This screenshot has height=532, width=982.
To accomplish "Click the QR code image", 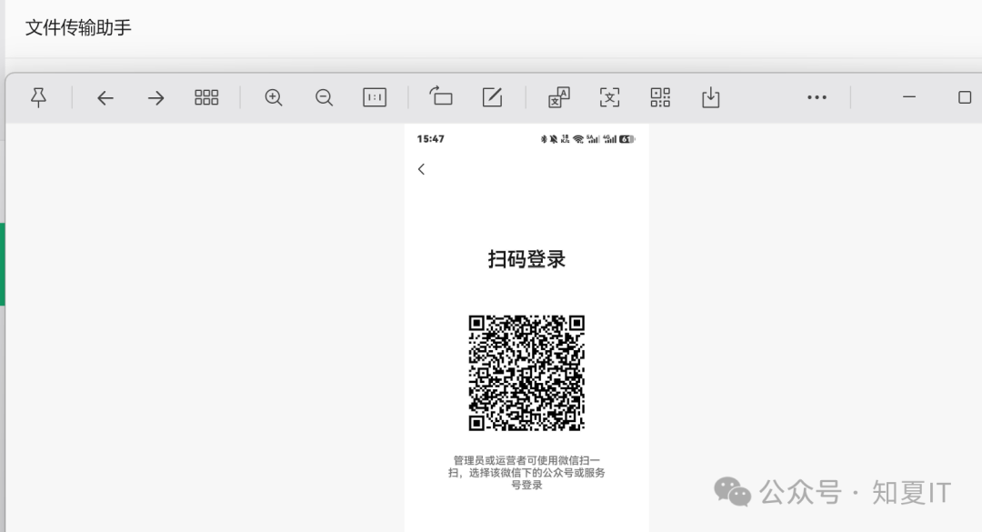I will pyautogui.click(x=526, y=373).
